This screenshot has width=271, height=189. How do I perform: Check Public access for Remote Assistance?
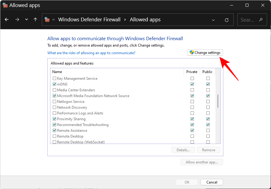(x=208, y=130)
